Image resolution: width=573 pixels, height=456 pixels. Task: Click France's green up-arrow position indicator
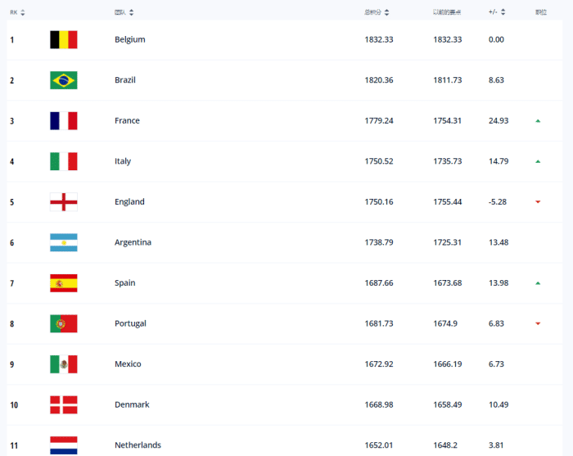pos(538,120)
